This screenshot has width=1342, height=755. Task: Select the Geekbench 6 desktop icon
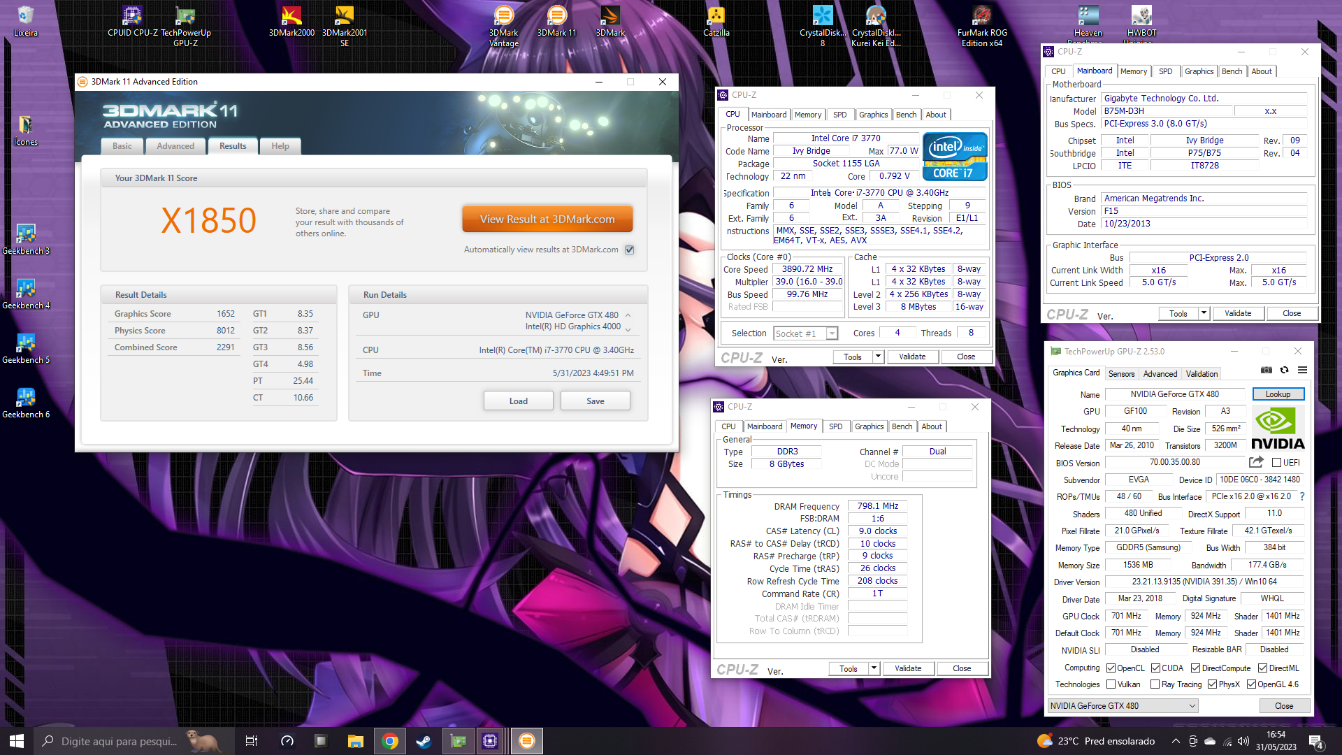(26, 404)
